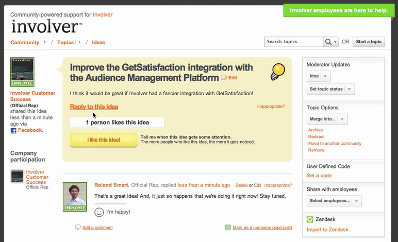Click the reply's less than a minute ago timestamp
The image size is (398, 242).
[x=204, y=185]
